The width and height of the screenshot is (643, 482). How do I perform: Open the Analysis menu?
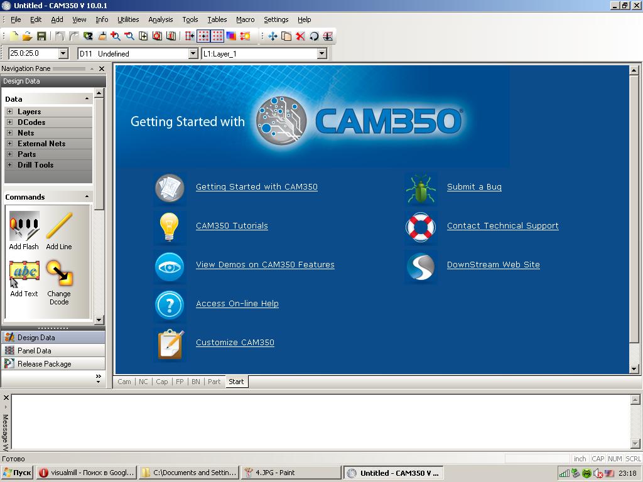161,19
